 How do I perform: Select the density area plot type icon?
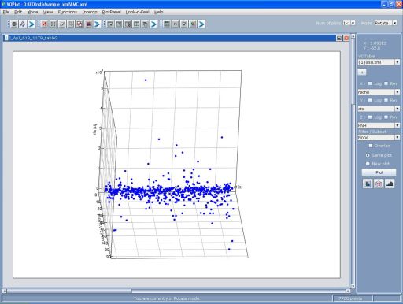(x=390, y=184)
